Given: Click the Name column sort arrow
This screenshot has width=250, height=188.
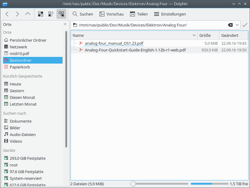Looking at the screenshot, I should point(194,35).
